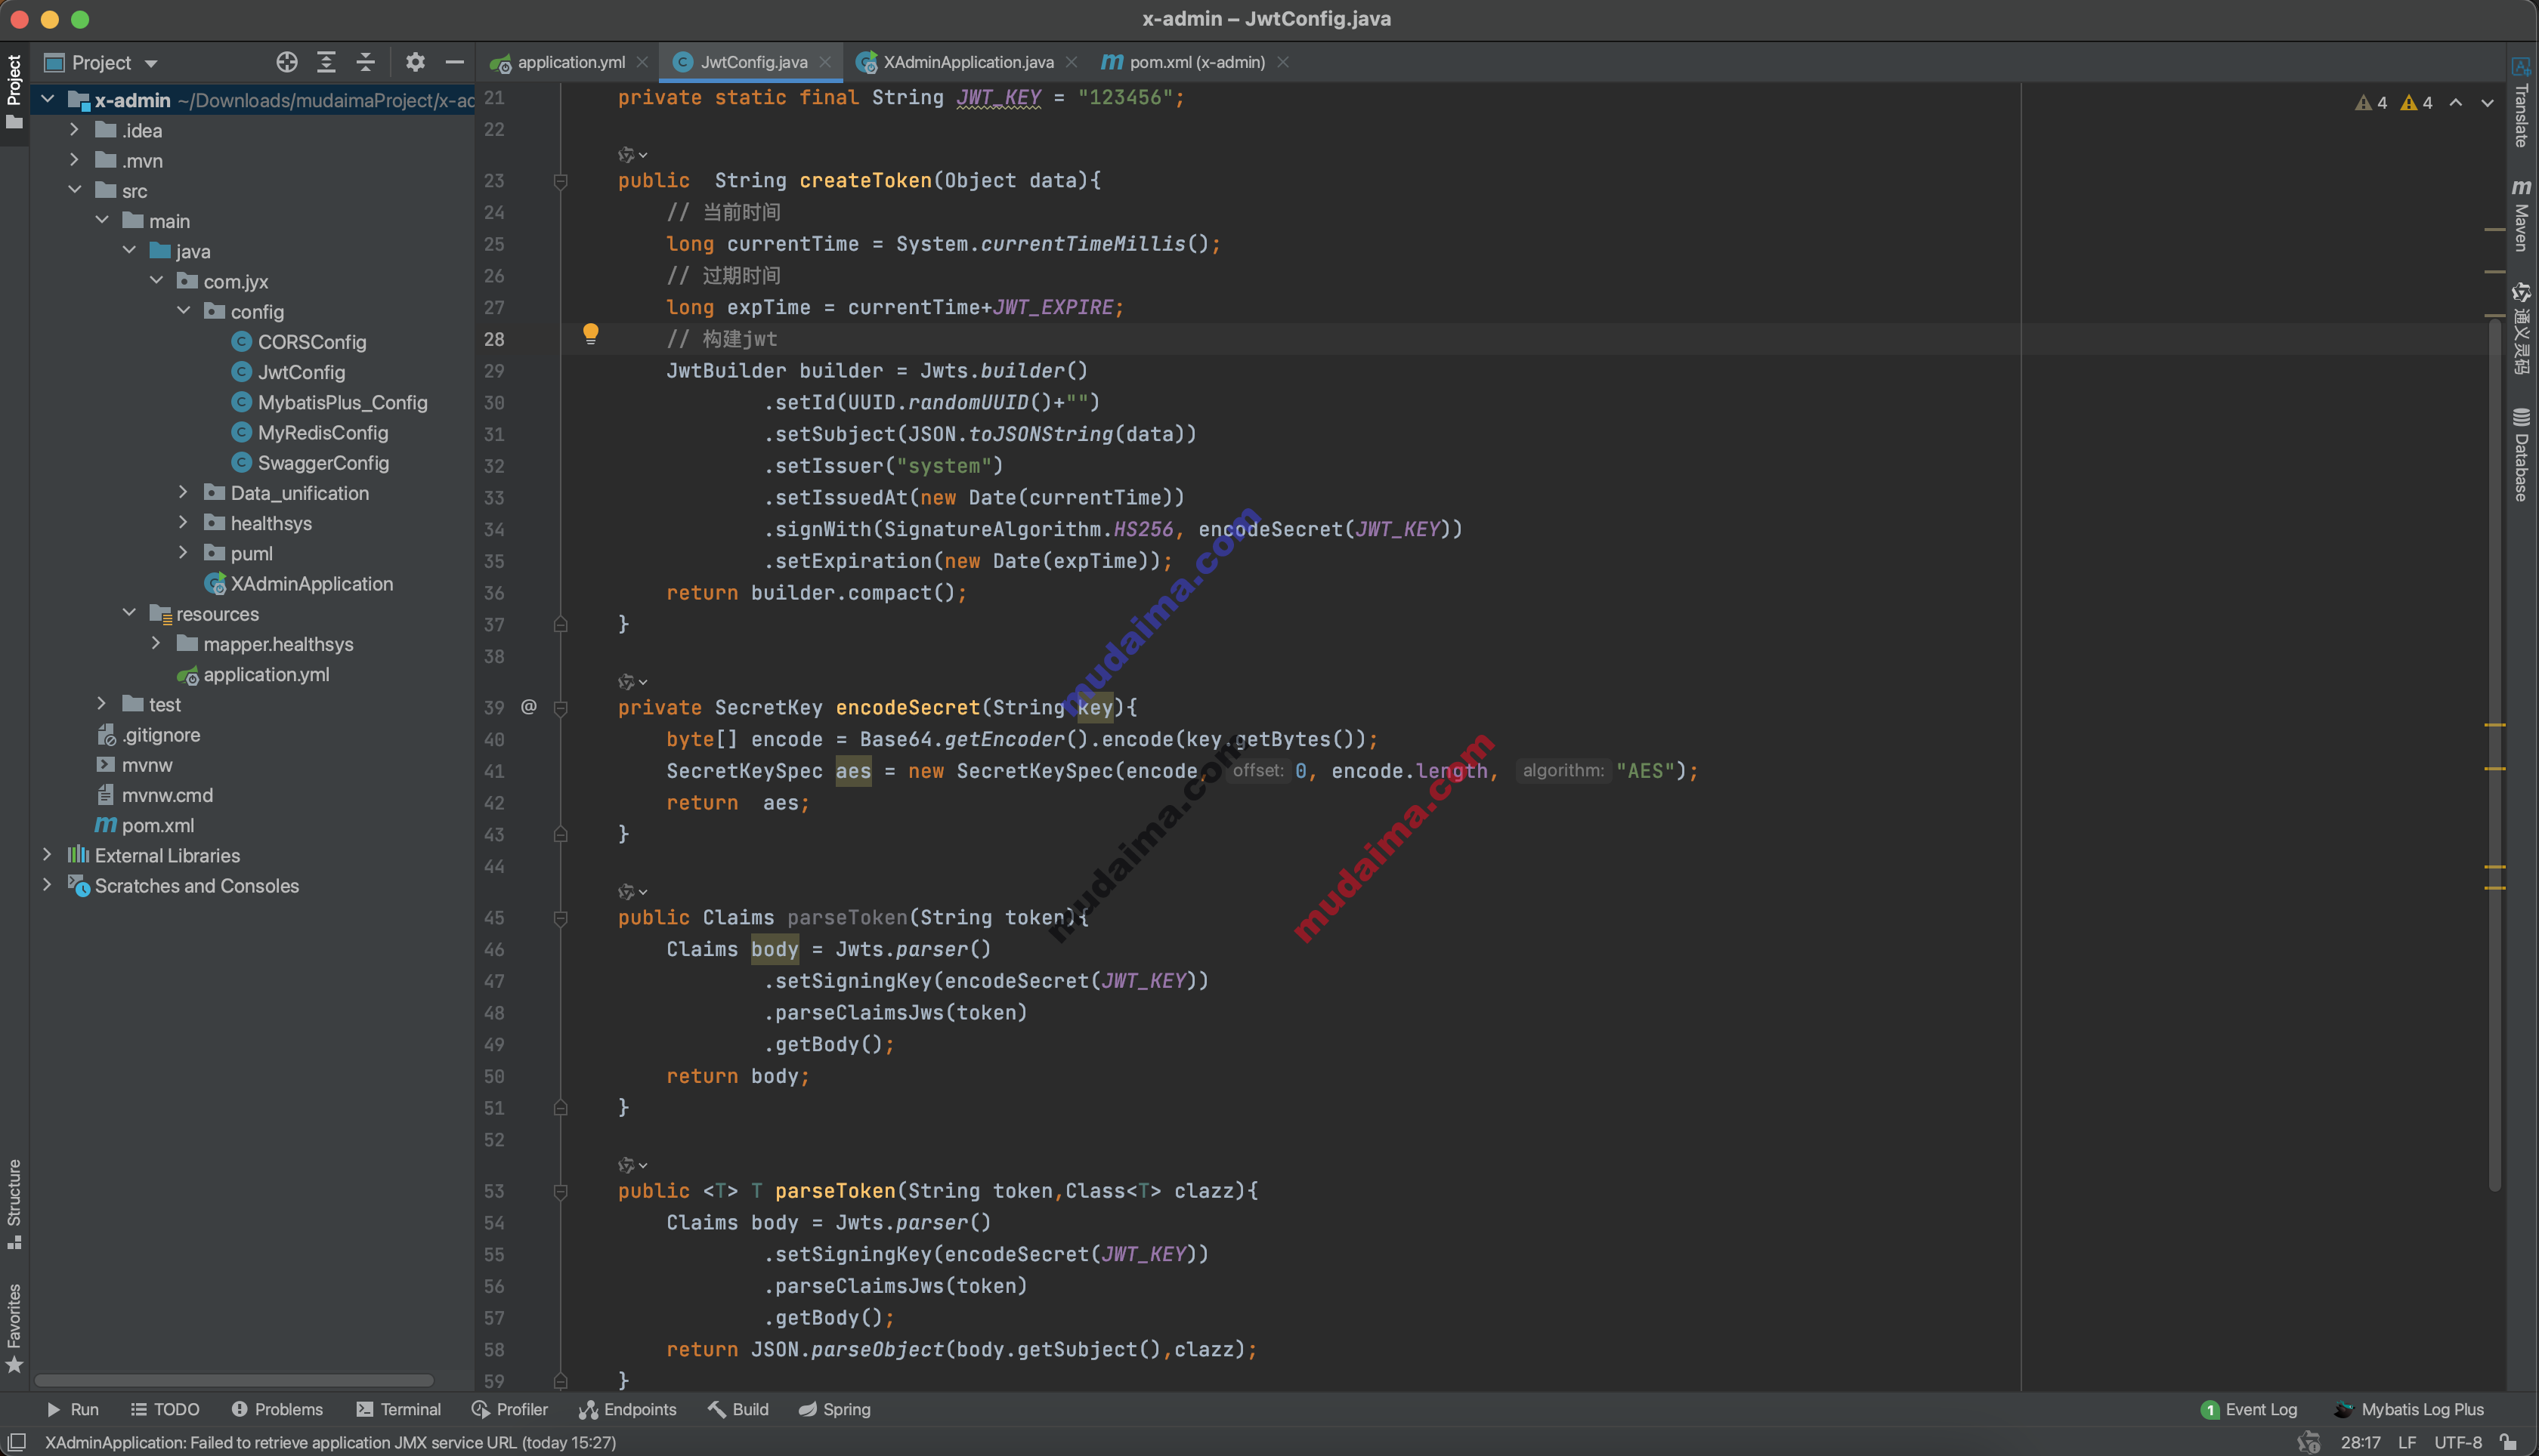
Task: Go to next highlighted error arrow
Action: [x=2488, y=103]
